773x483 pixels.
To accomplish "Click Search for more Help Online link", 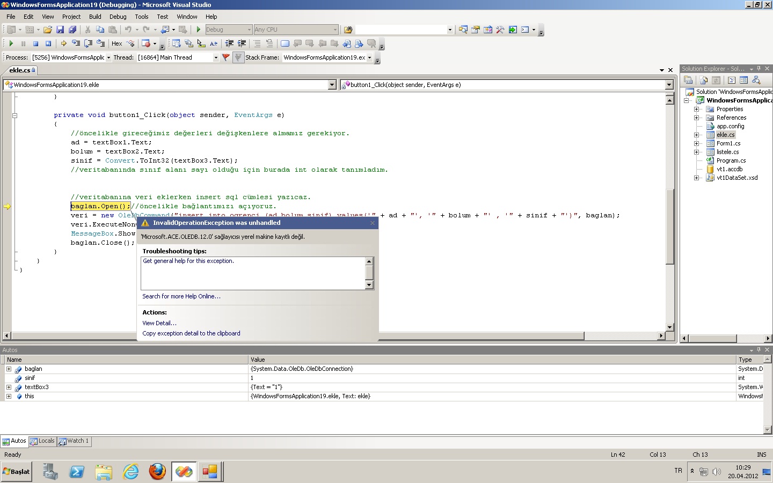I will (181, 296).
